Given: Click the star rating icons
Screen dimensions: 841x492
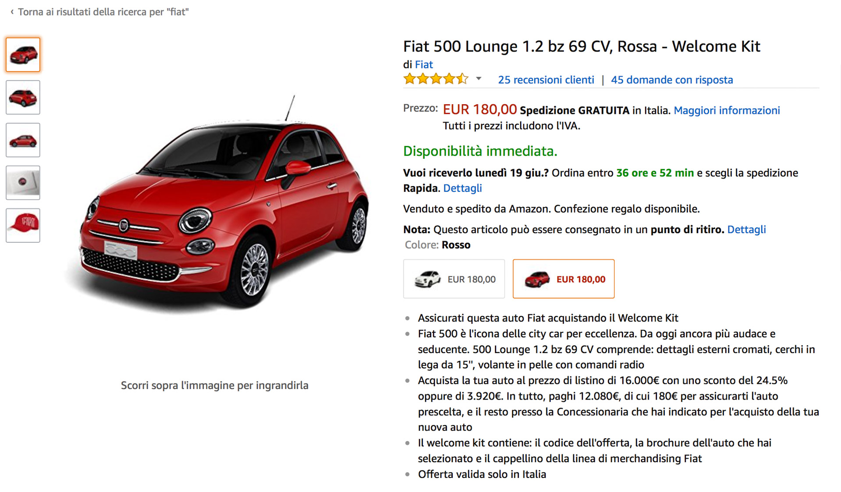Looking at the screenshot, I should coord(436,79).
